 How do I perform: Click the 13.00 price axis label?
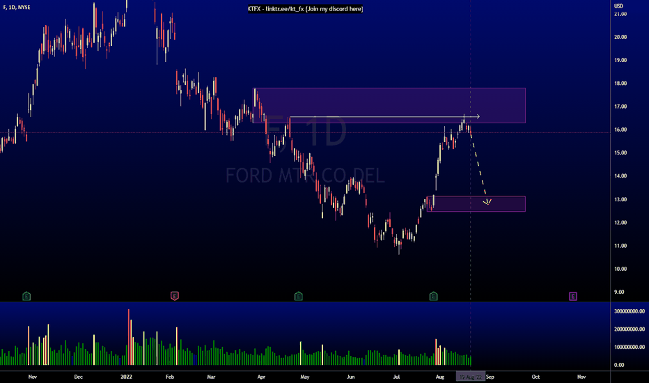[620, 199]
